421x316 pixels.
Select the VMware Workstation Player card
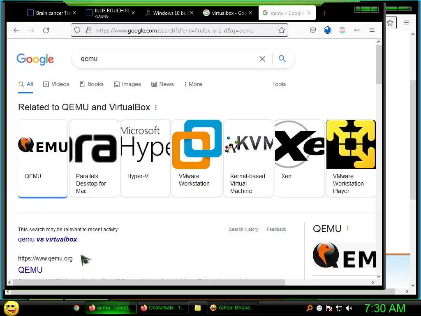(351, 158)
